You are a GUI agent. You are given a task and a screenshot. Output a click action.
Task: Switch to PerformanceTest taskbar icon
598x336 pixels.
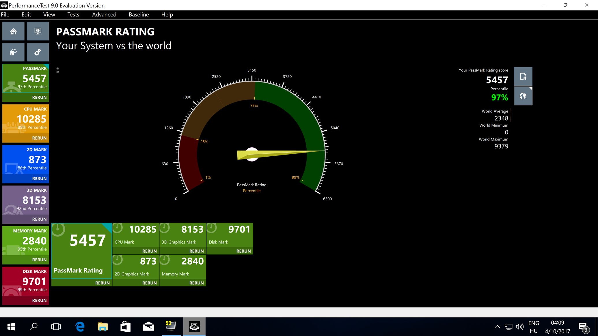(194, 327)
